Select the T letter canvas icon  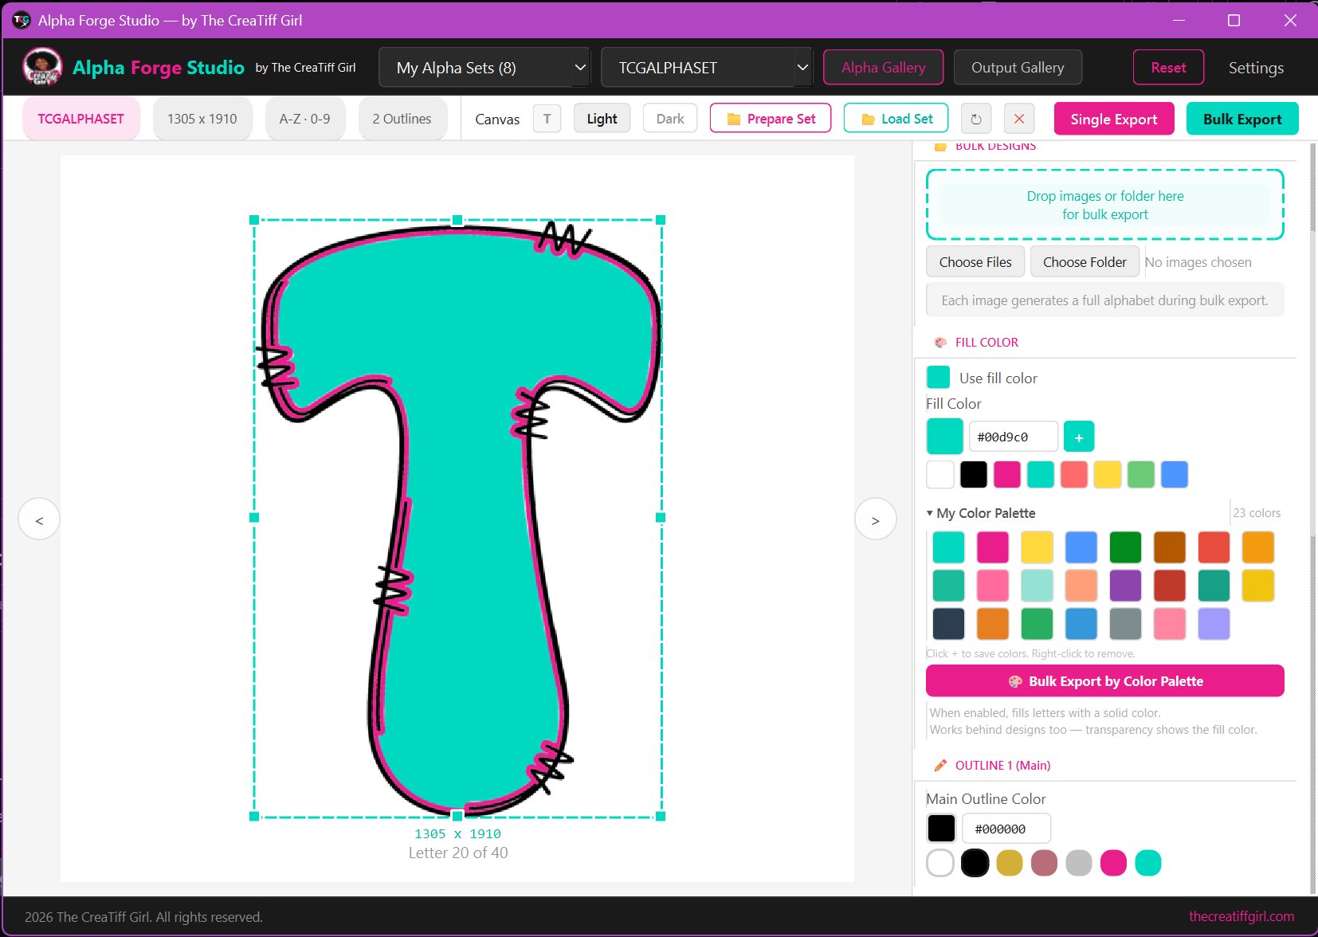[547, 118]
